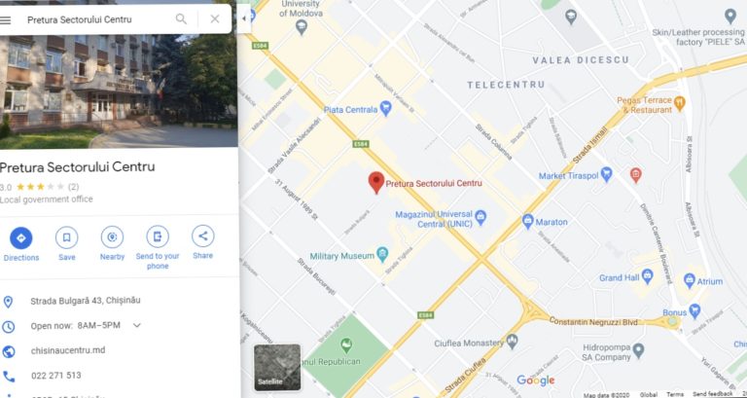
Task: Toggle the Satellite view thumbnail
Action: (277, 368)
